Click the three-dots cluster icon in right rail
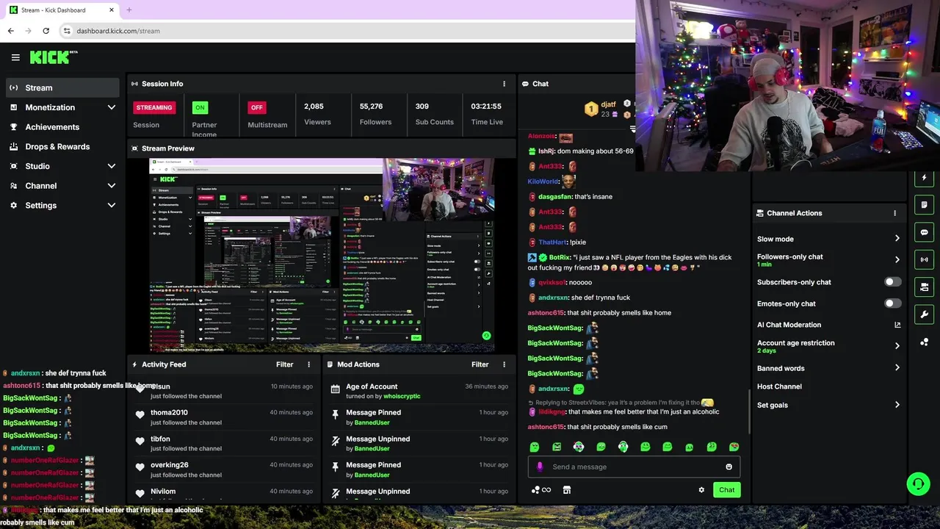The width and height of the screenshot is (940, 529). pyautogui.click(x=925, y=342)
